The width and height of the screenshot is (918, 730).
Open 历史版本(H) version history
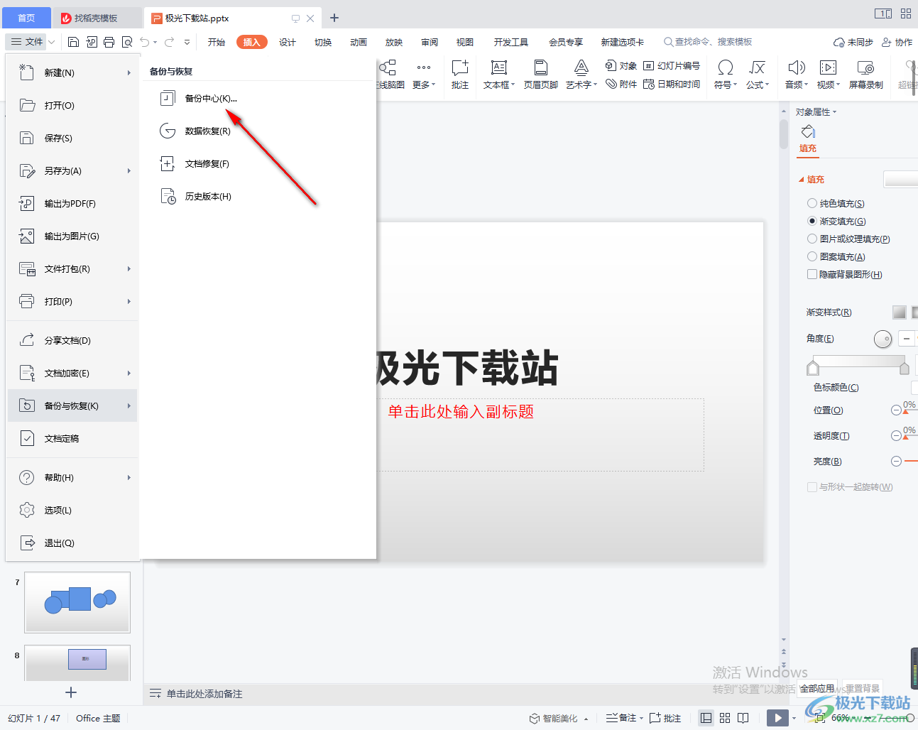(x=208, y=196)
